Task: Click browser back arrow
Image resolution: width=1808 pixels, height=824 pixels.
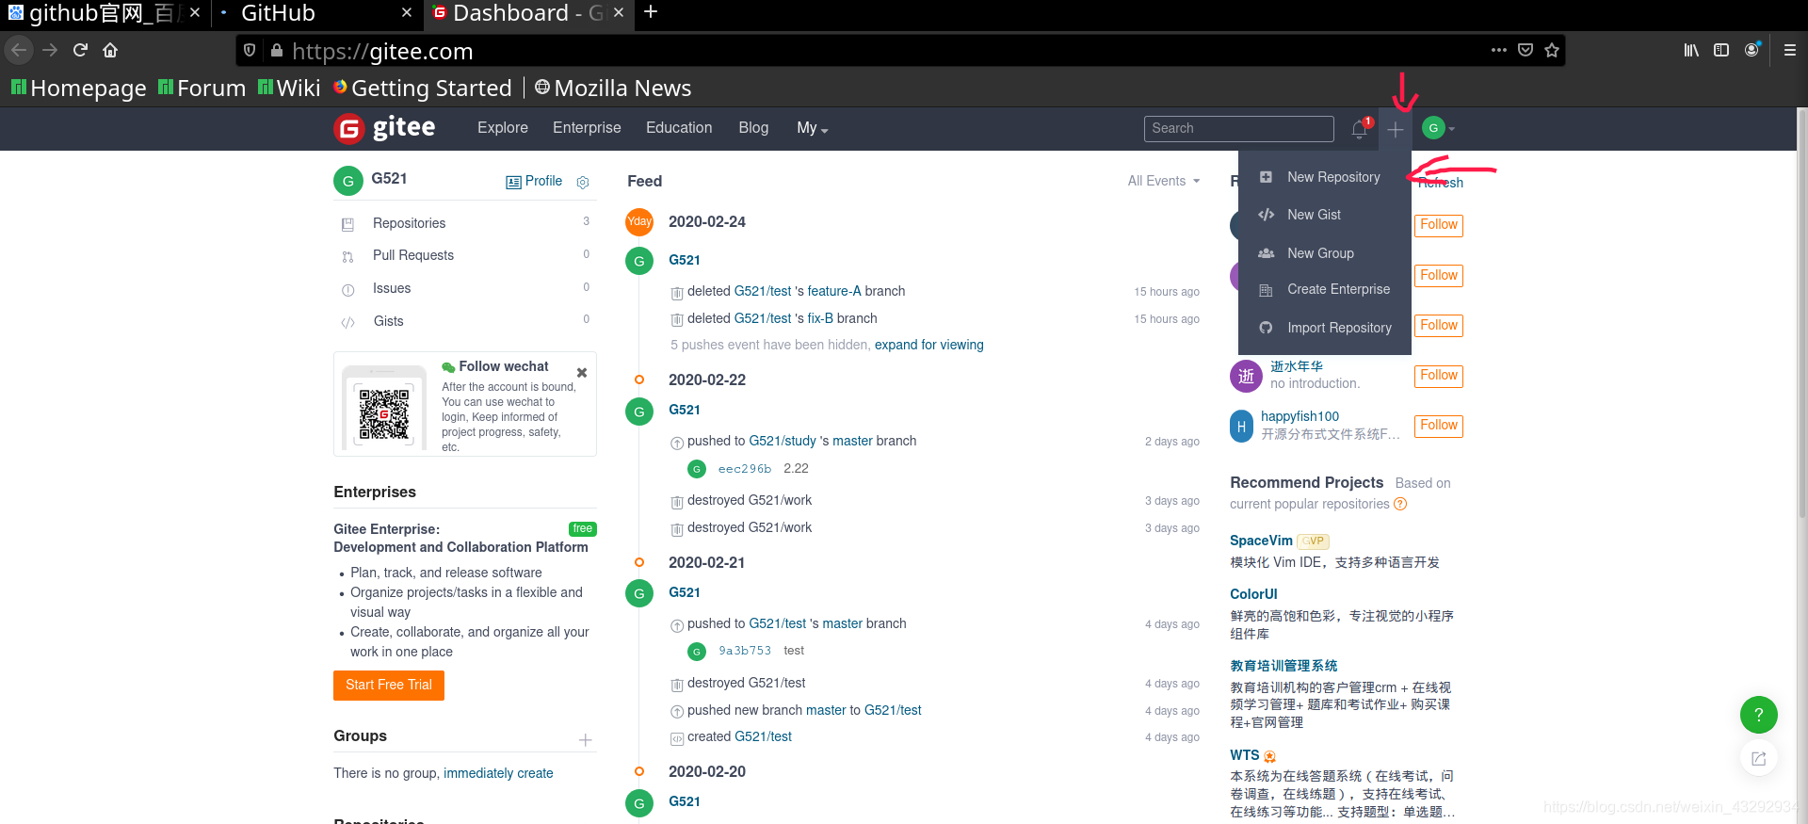Action: tap(19, 50)
